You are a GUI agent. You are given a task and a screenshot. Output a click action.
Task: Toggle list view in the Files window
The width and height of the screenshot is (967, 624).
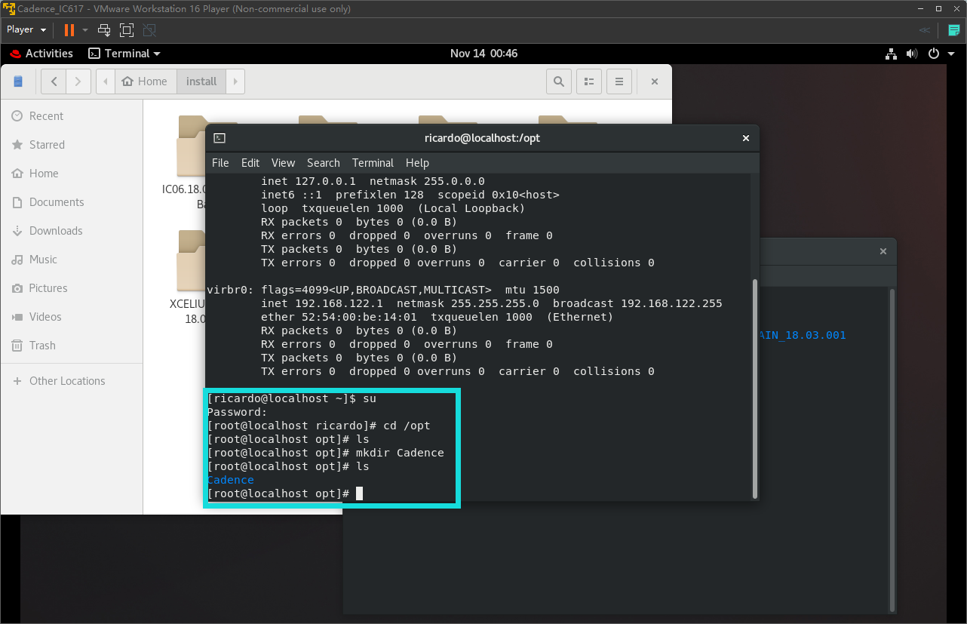tap(589, 81)
